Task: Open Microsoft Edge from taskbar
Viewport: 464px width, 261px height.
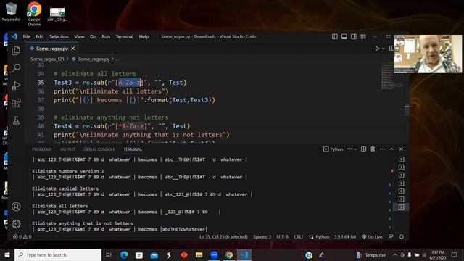Action: pos(124,254)
